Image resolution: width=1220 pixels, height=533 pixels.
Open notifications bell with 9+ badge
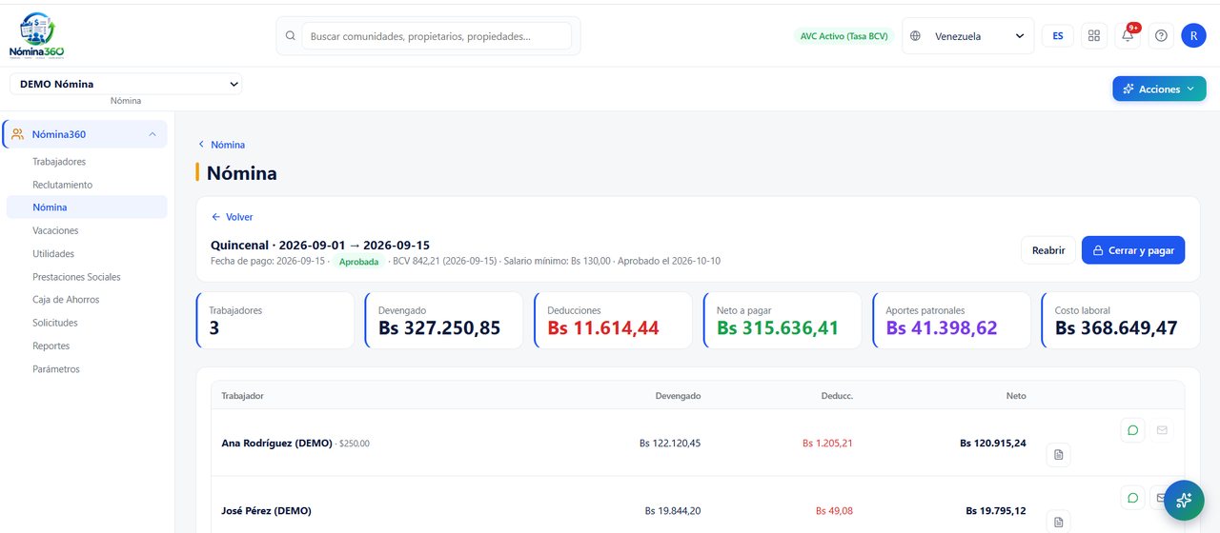click(1128, 36)
